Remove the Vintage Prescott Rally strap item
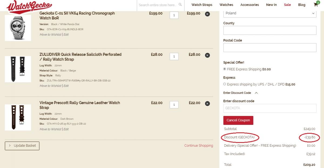Image resolution: width=324 pixels, height=168 pixels. [207, 103]
